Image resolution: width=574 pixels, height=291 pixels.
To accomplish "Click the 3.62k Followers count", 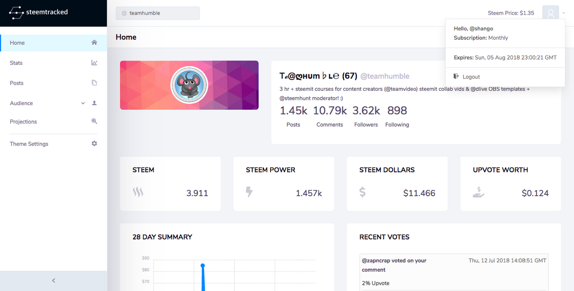I will (x=366, y=111).
